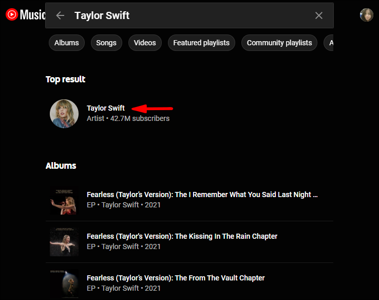Open Taylor Swift artist name link
The image size is (379, 300).
tap(106, 108)
